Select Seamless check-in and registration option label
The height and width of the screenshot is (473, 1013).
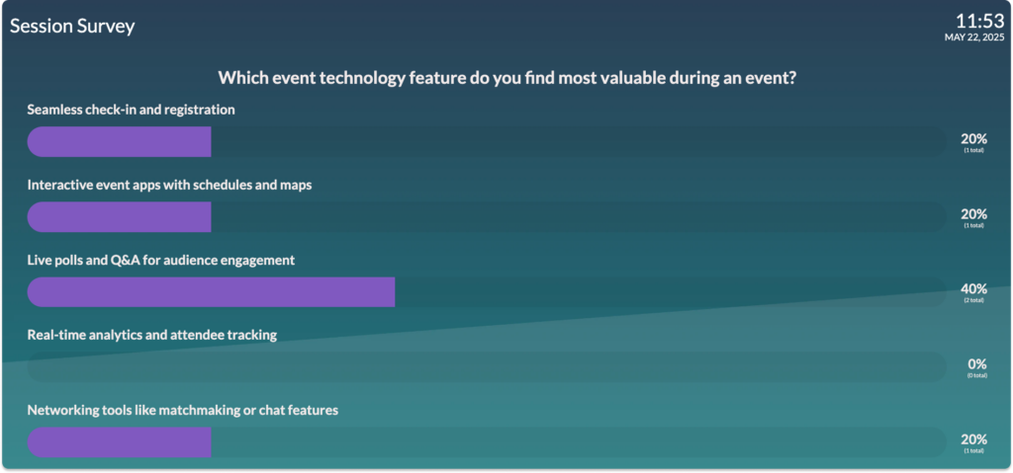coord(132,110)
